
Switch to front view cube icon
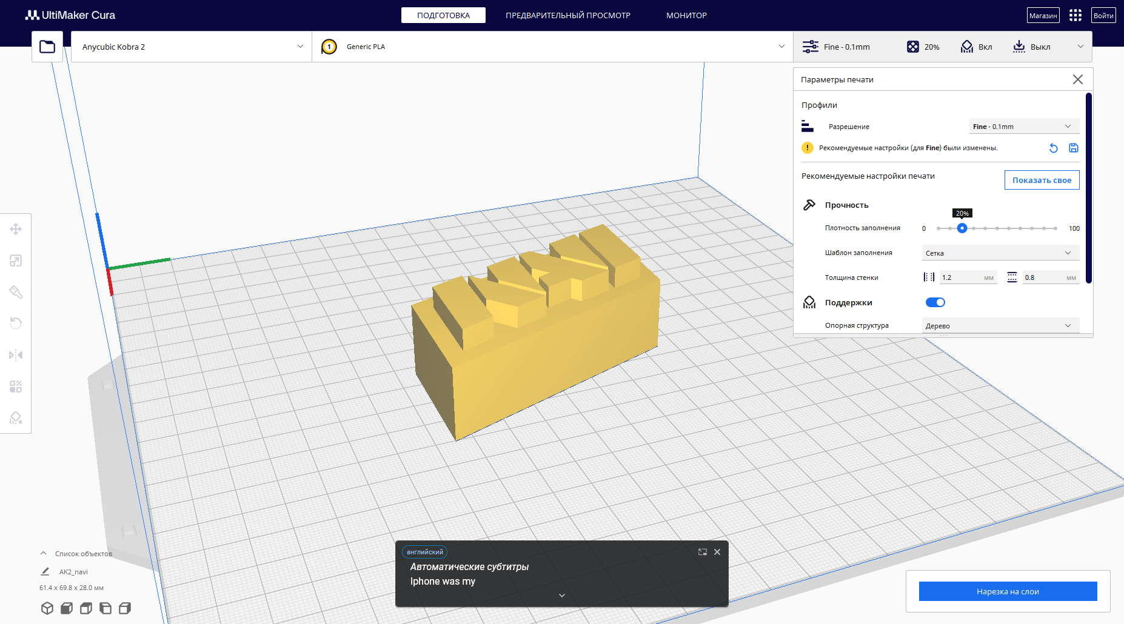[x=67, y=608]
